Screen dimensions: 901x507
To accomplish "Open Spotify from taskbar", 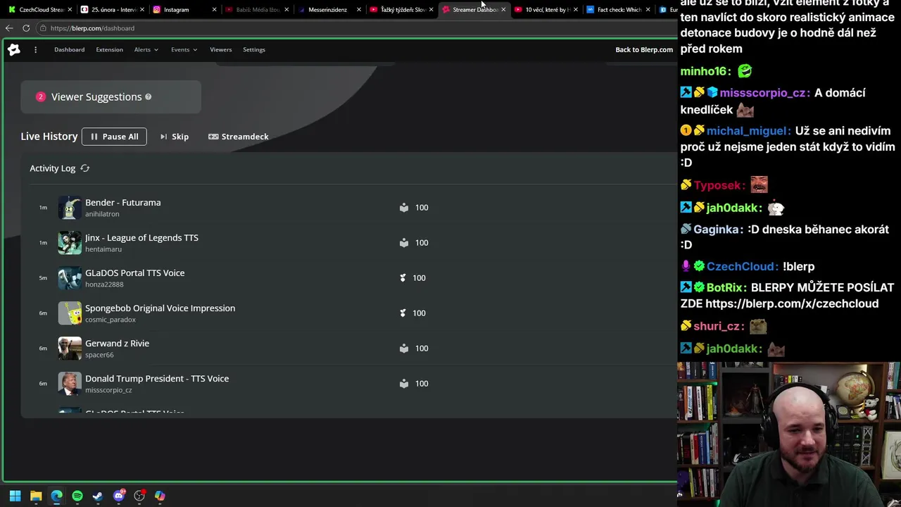I will click(x=77, y=496).
